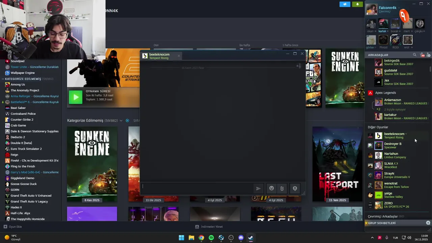Open Sunken Engine cover dated 6 Kas 2025
The image size is (432, 243).
[92, 164]
